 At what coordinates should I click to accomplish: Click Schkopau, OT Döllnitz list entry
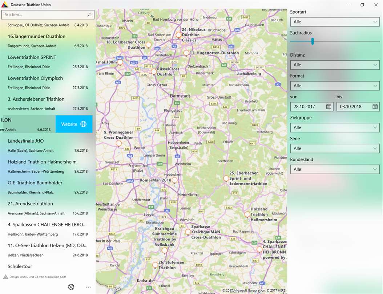48,25
